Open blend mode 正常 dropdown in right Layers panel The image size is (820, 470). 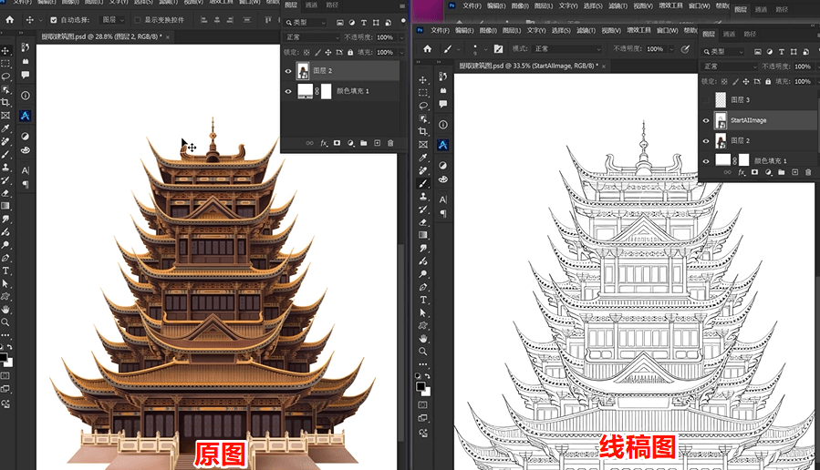click(x=730, y=66)
